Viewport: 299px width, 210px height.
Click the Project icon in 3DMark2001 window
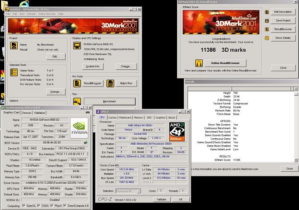click(14, 46)
